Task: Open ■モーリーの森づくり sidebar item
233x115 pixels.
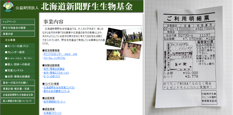Action: click(x=18, y=46)
